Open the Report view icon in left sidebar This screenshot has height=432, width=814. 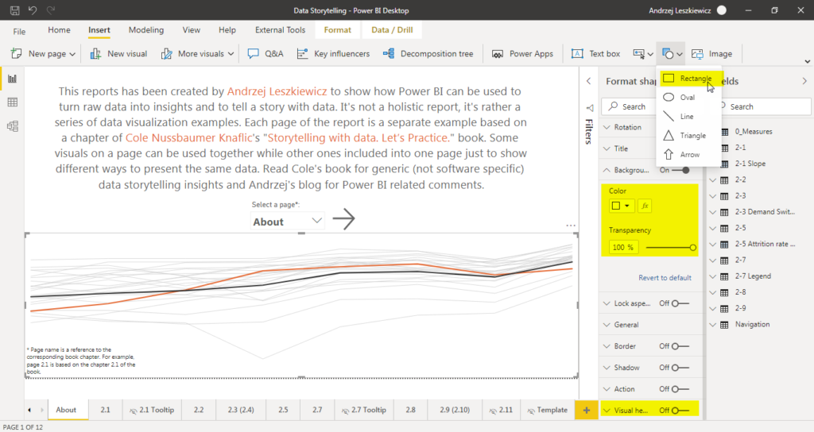(x=13, y=79)
